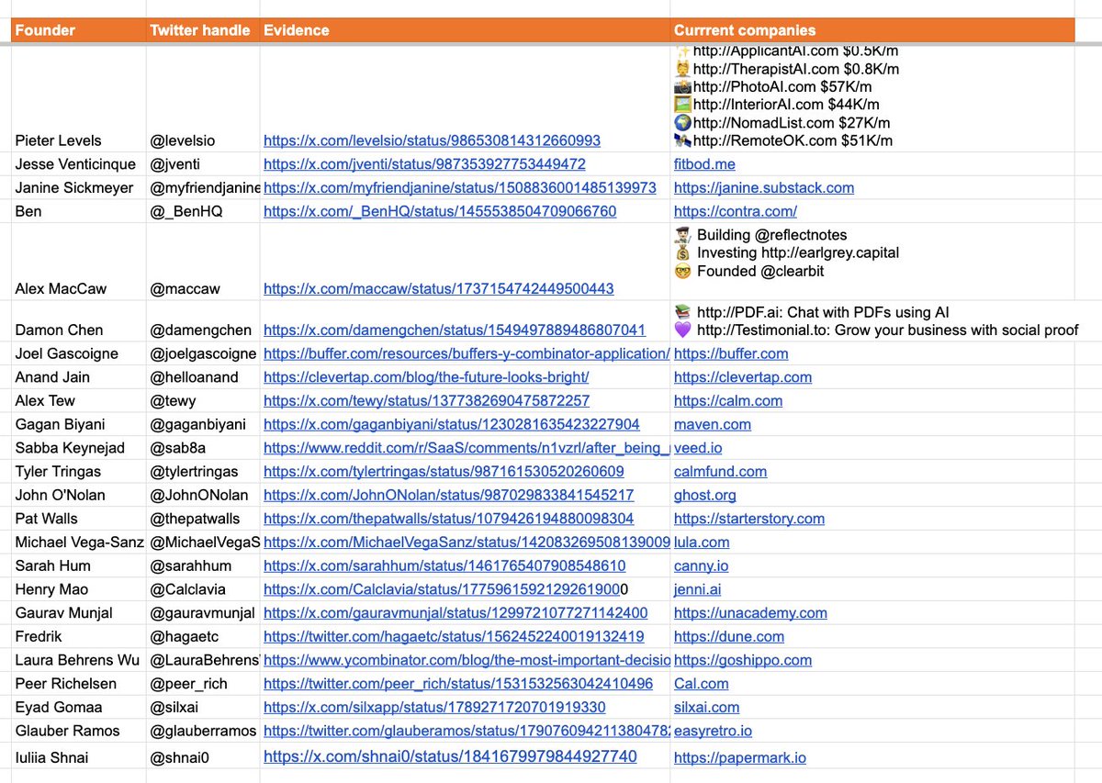1102x783 pixels.
Task: Select the Jesse Venticinque founder cell
Action: click(78, 164)
